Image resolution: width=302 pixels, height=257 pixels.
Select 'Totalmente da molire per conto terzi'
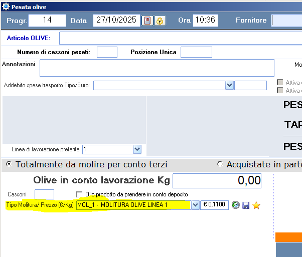(x=9, y=164)
